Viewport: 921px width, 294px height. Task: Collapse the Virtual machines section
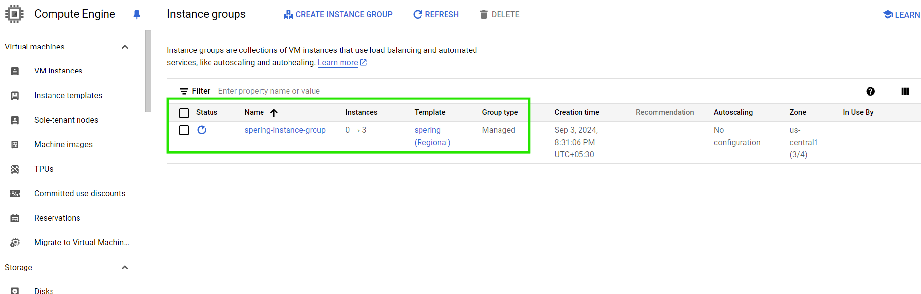coord(125,47)
